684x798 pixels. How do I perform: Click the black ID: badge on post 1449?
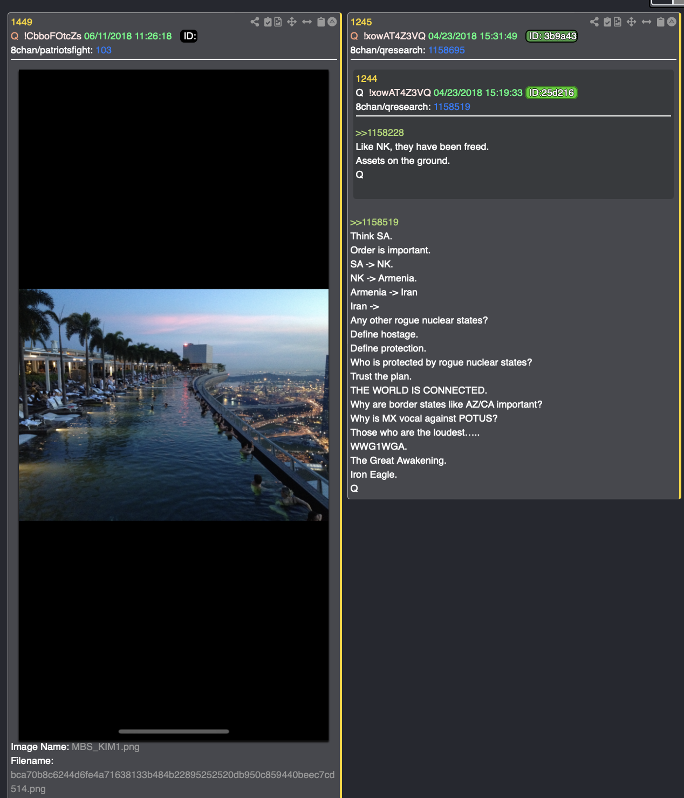click(x=189, y=36)
